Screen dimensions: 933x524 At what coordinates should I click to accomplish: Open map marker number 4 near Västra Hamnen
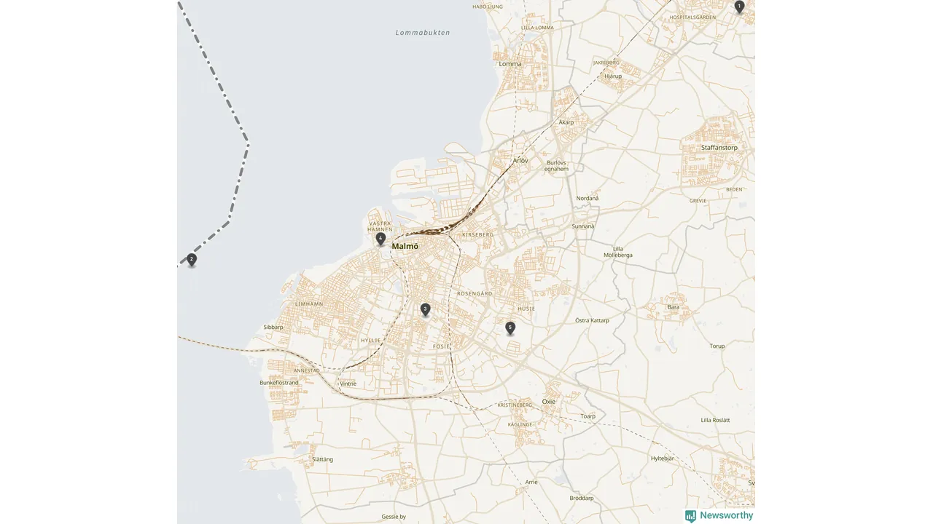(380, 238)
